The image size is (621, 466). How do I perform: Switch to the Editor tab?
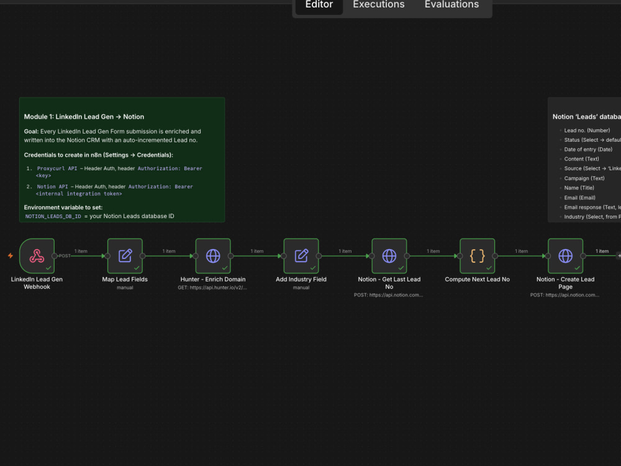click(319, 5)
